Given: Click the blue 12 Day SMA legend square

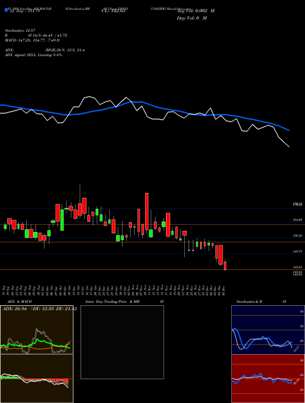Looking at the screenshot, I should pyautogui.click(x=6, y=10).
